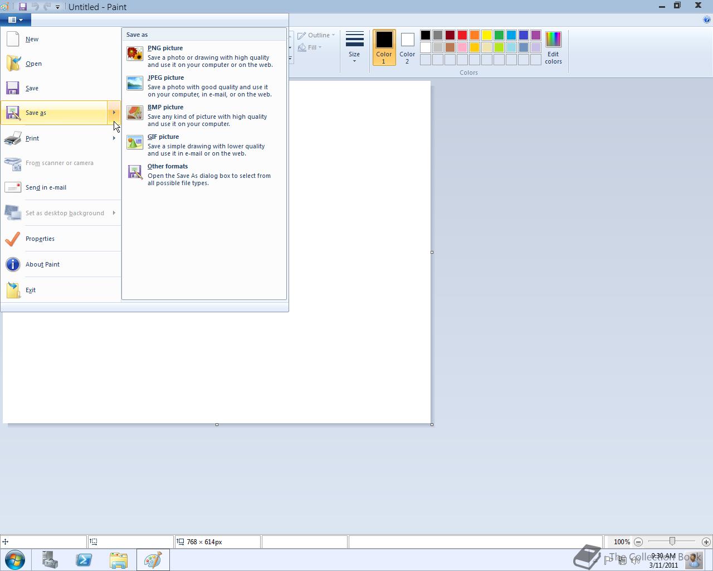Image resolution: width=713 pixels, height=571 pixels.
Task: Pick the red color swatch
Action: (x=462, y=35)
